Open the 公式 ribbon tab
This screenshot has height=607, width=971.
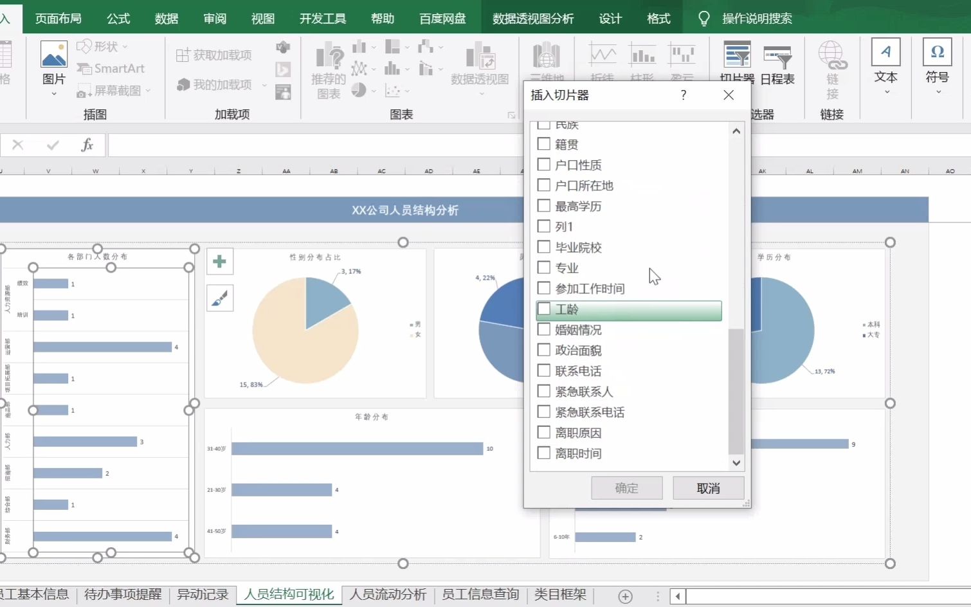click(x=118, y=19)
